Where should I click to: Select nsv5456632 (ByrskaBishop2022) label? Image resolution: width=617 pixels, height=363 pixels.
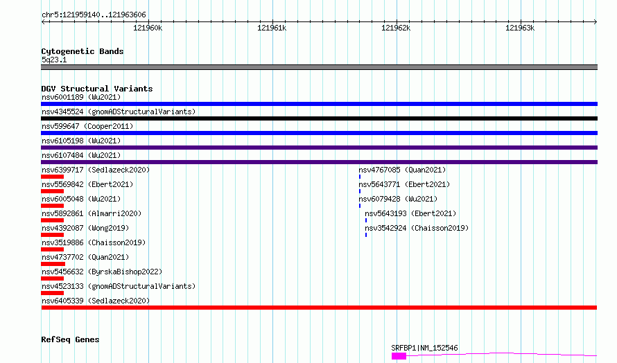coord(102,272)
